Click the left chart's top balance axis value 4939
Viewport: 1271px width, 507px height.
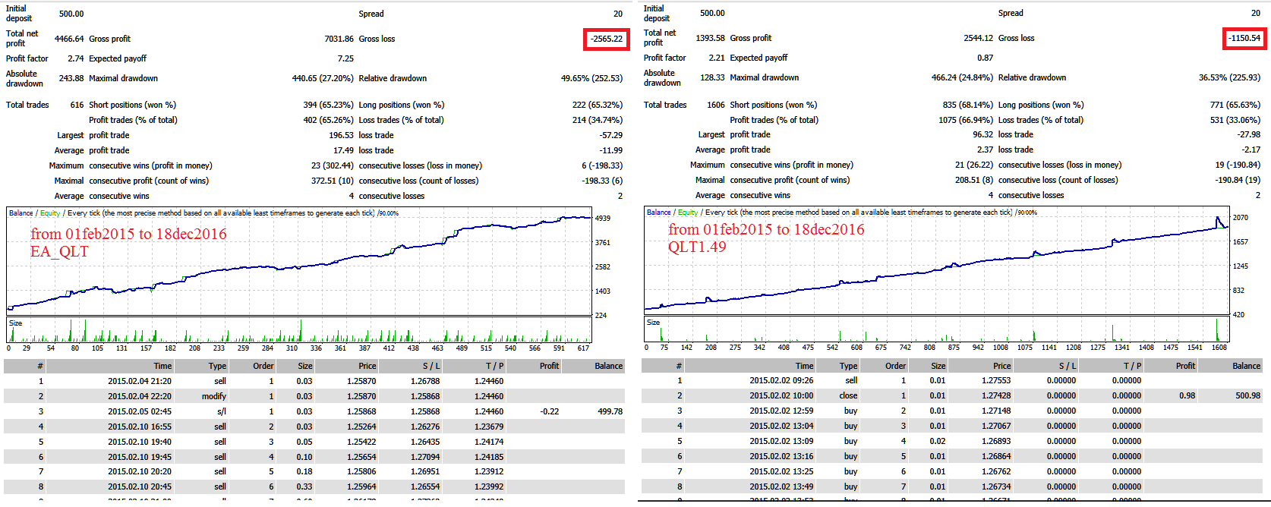[603, 219]
